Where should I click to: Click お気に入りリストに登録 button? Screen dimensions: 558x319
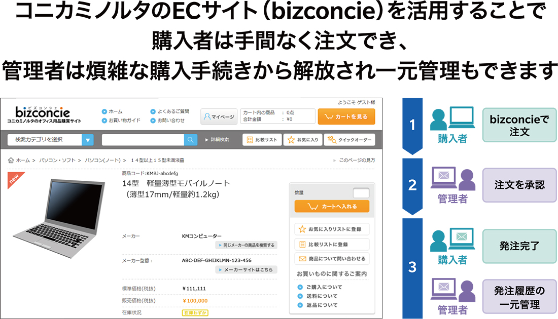tap(332, 229)
